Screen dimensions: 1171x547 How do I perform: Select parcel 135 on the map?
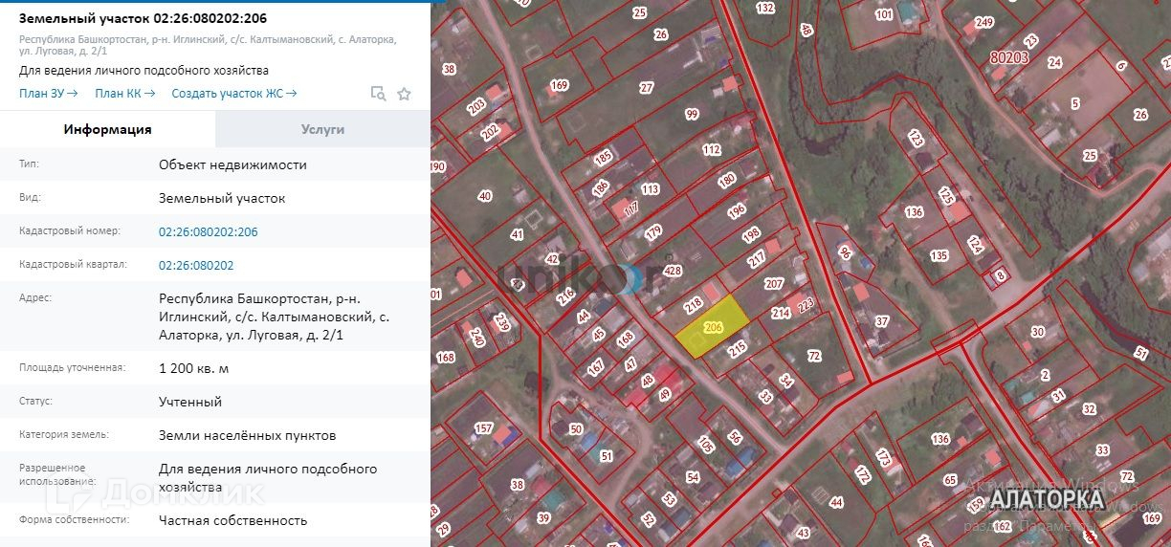[x=939, y=255]
